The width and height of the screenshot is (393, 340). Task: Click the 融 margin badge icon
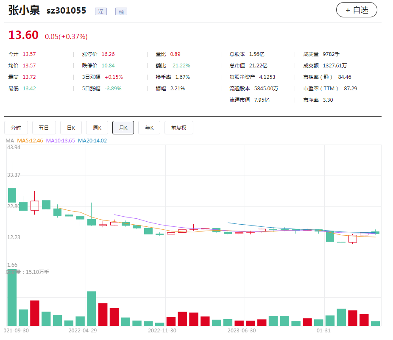click(x=121, y=11)
